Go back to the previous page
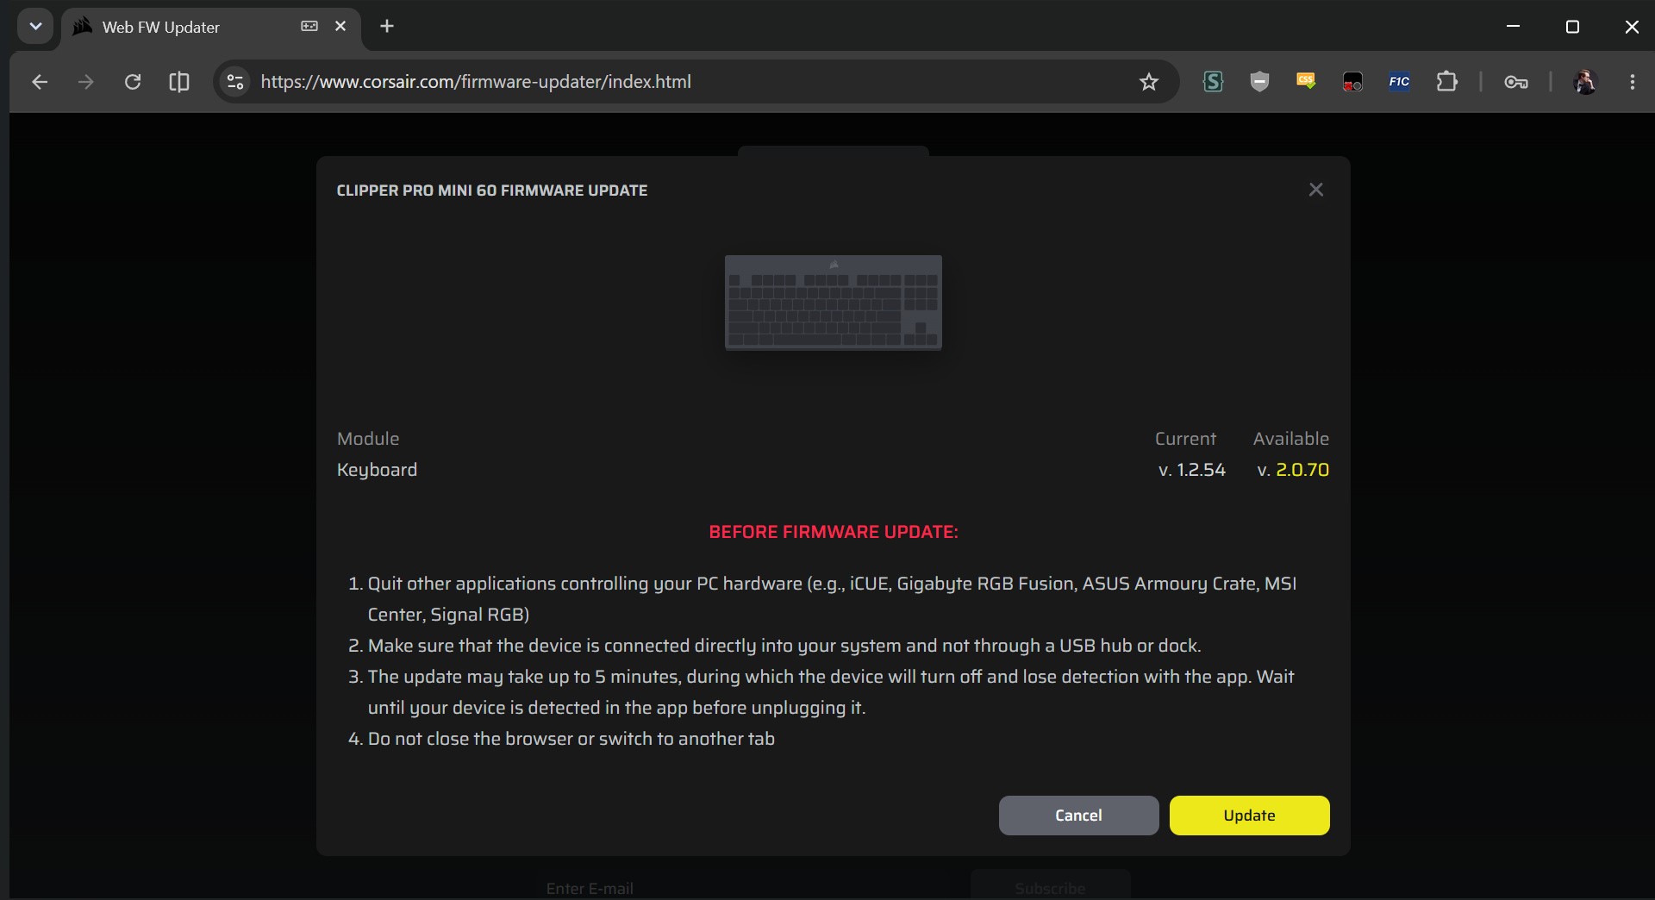Viewport: 1655px width, 900px height. click(x=40, y=82)
